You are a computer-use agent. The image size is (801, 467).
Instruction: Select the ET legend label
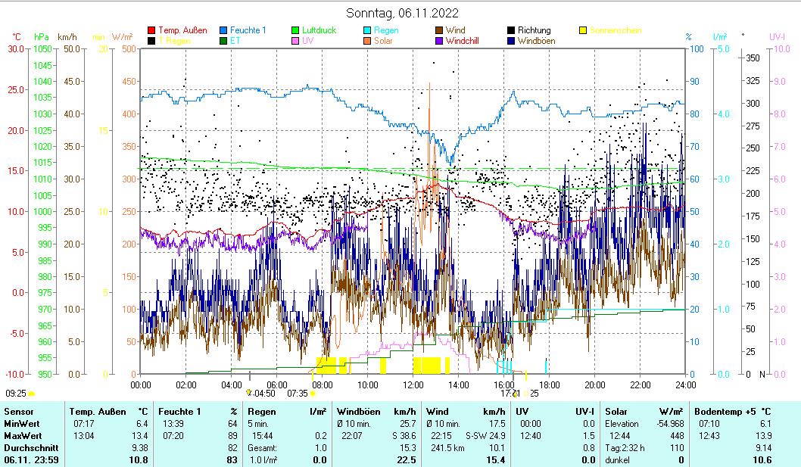235,41
